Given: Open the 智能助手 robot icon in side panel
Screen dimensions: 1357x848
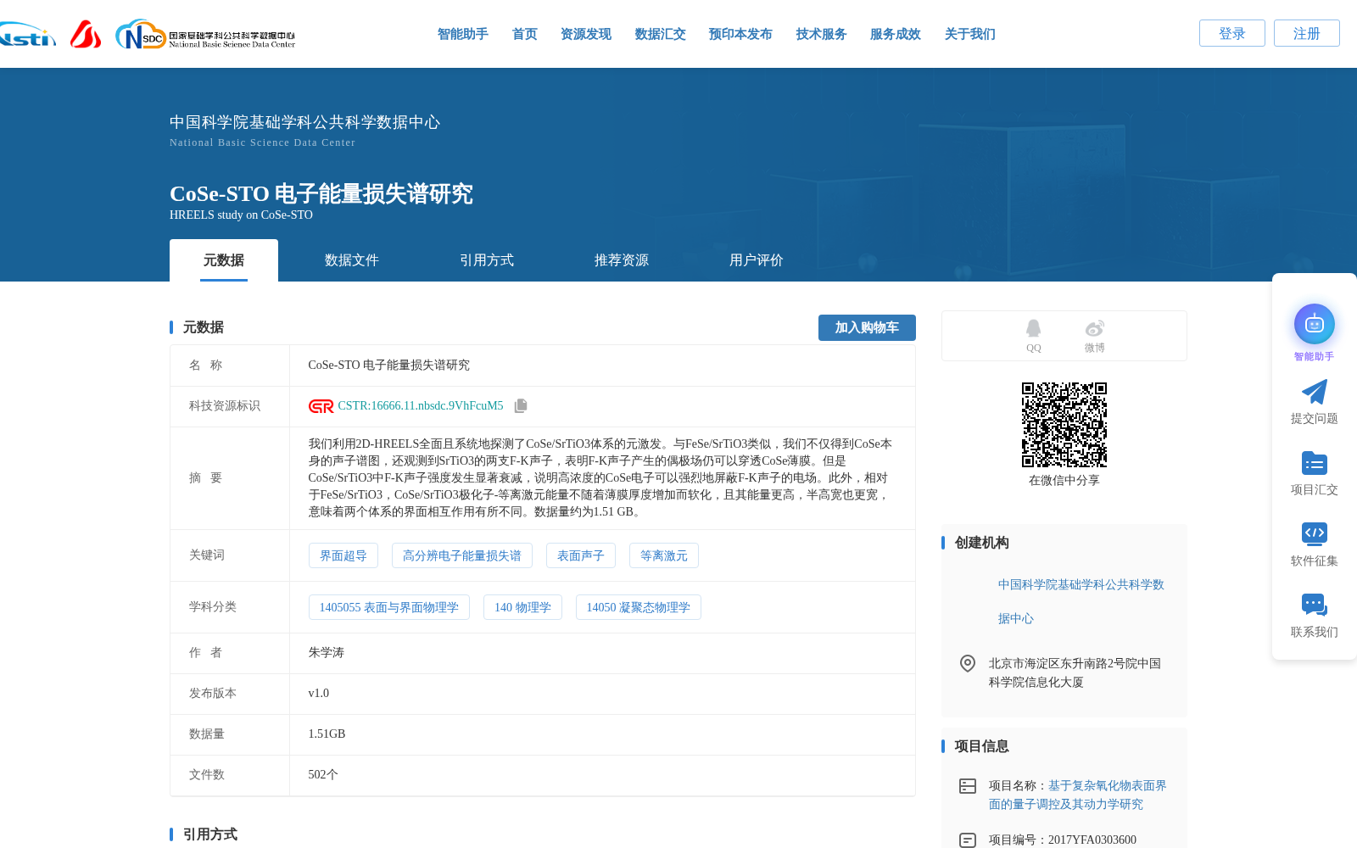Looking at the screenshot, I should (x=1314, y=324).
